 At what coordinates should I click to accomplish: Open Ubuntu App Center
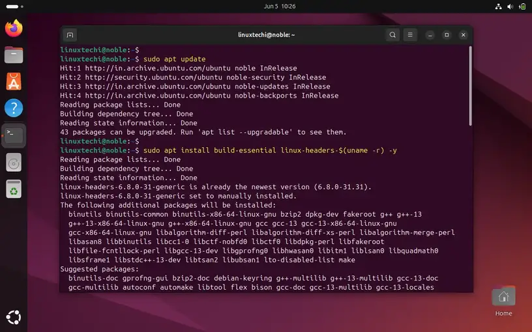14,81
